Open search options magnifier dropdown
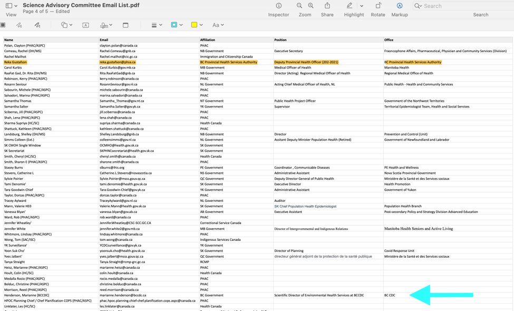The image size is (514, 311). 418,6
